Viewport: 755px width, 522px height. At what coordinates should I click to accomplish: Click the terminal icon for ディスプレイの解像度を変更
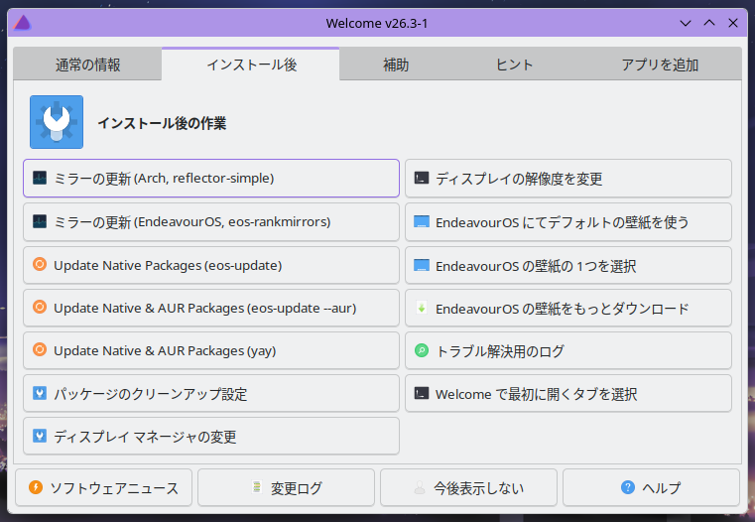[422, 179]
